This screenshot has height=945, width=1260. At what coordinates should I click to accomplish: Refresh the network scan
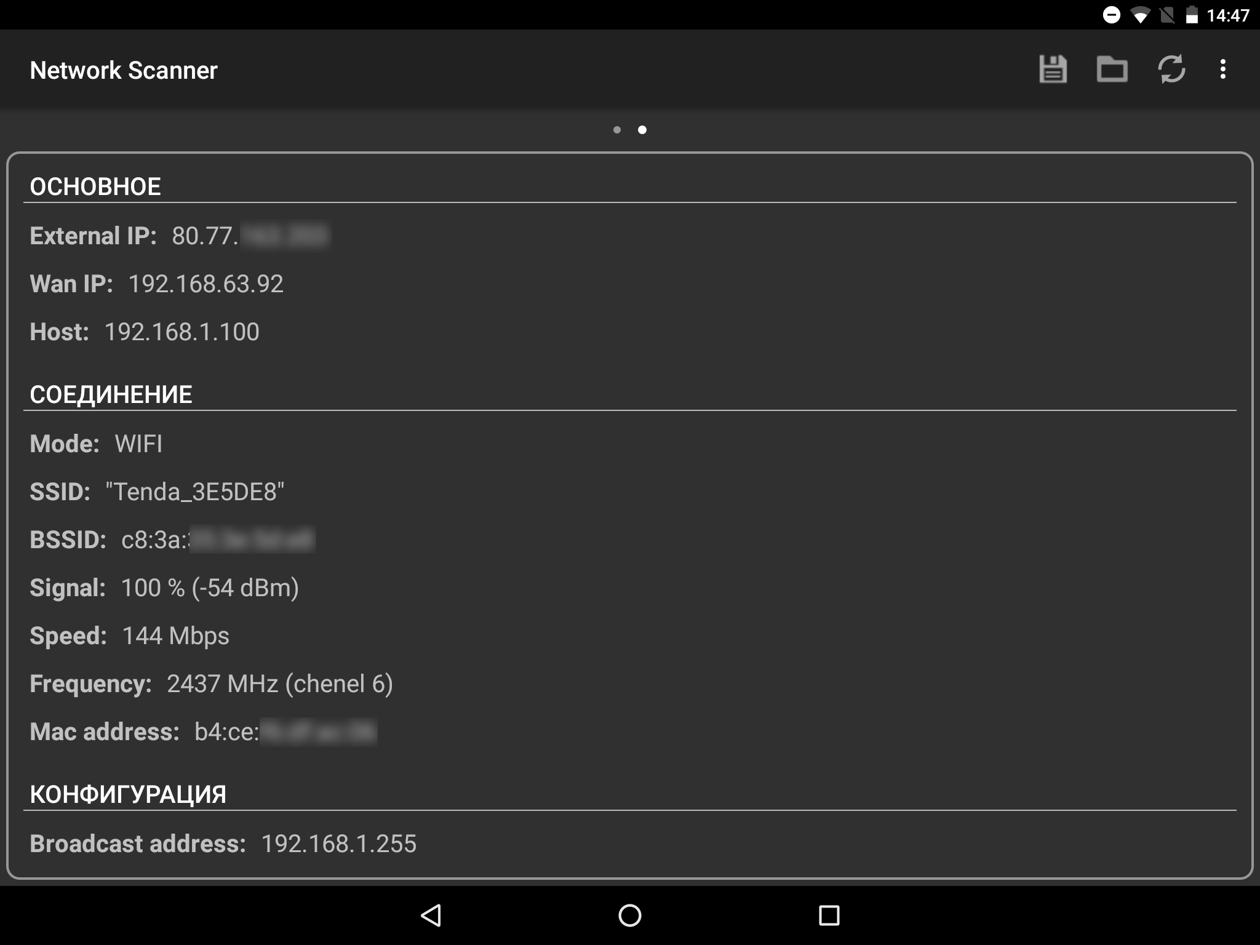tap(1171, 69)
